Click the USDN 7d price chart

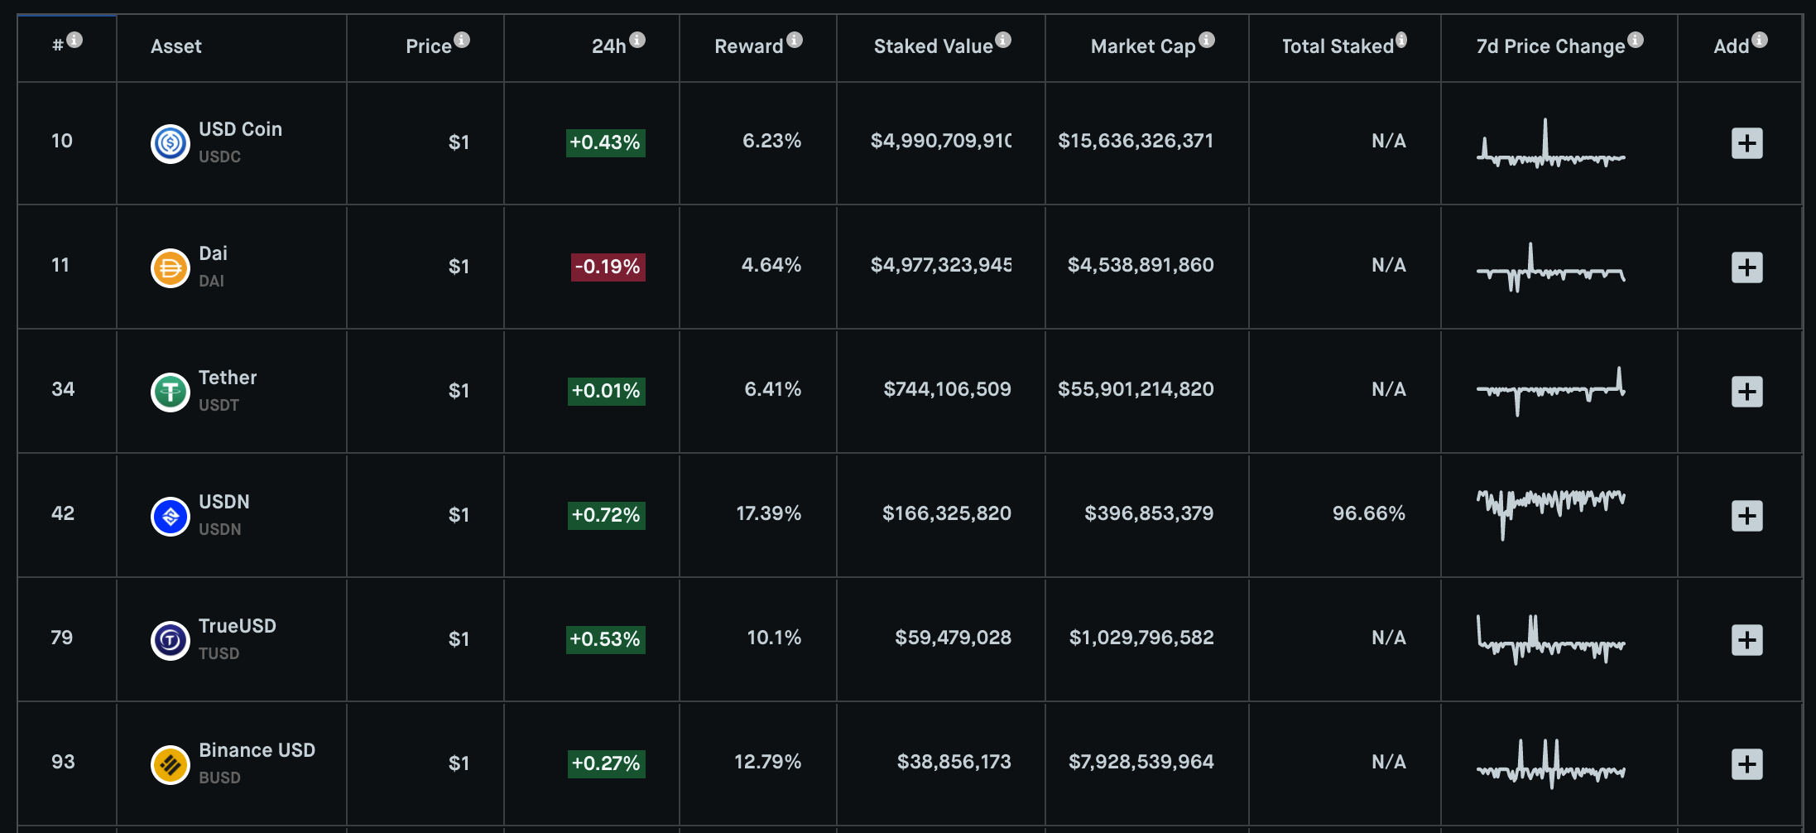point(1550,513)
